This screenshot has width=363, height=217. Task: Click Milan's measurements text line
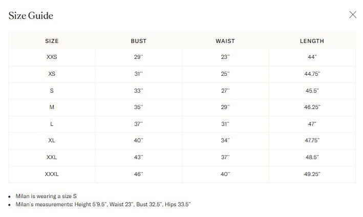(x=103, y=205)
